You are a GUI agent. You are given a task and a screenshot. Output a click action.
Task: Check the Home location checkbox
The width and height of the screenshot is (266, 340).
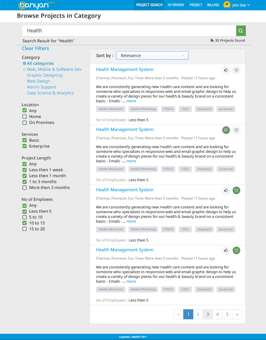point(25,116)
